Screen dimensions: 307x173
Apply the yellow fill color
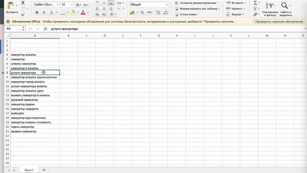pyautogui.click(x=73, y=12)
